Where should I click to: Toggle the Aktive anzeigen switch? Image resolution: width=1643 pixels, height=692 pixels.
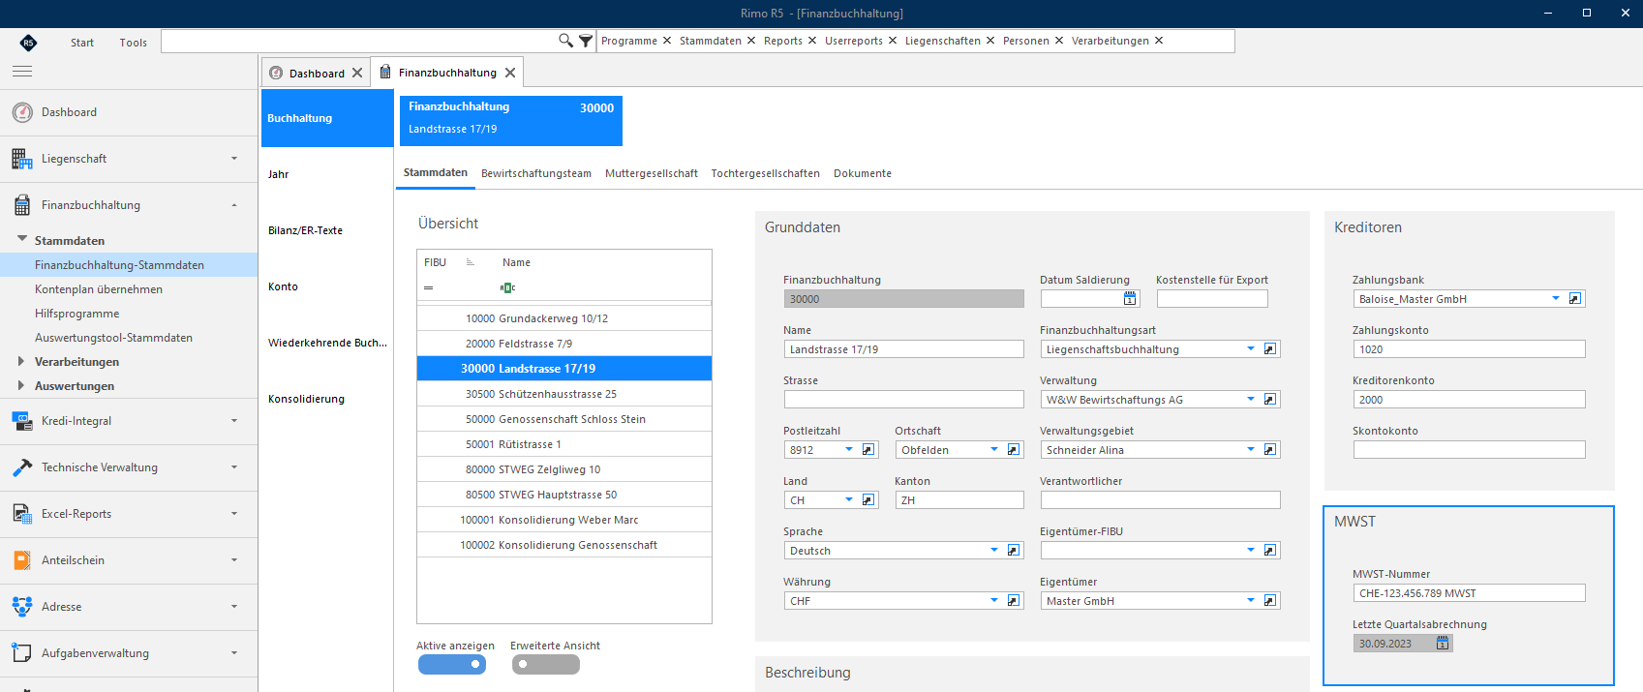coord(452,665)
